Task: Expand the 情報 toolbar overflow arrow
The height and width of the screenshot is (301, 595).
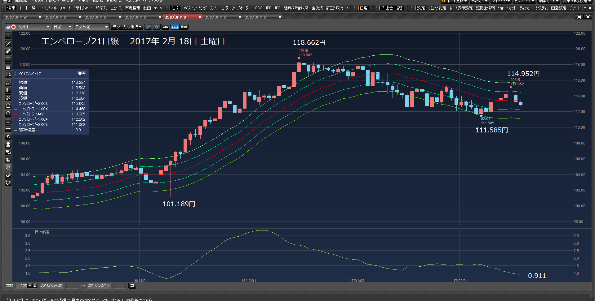Action: point(155,8)
